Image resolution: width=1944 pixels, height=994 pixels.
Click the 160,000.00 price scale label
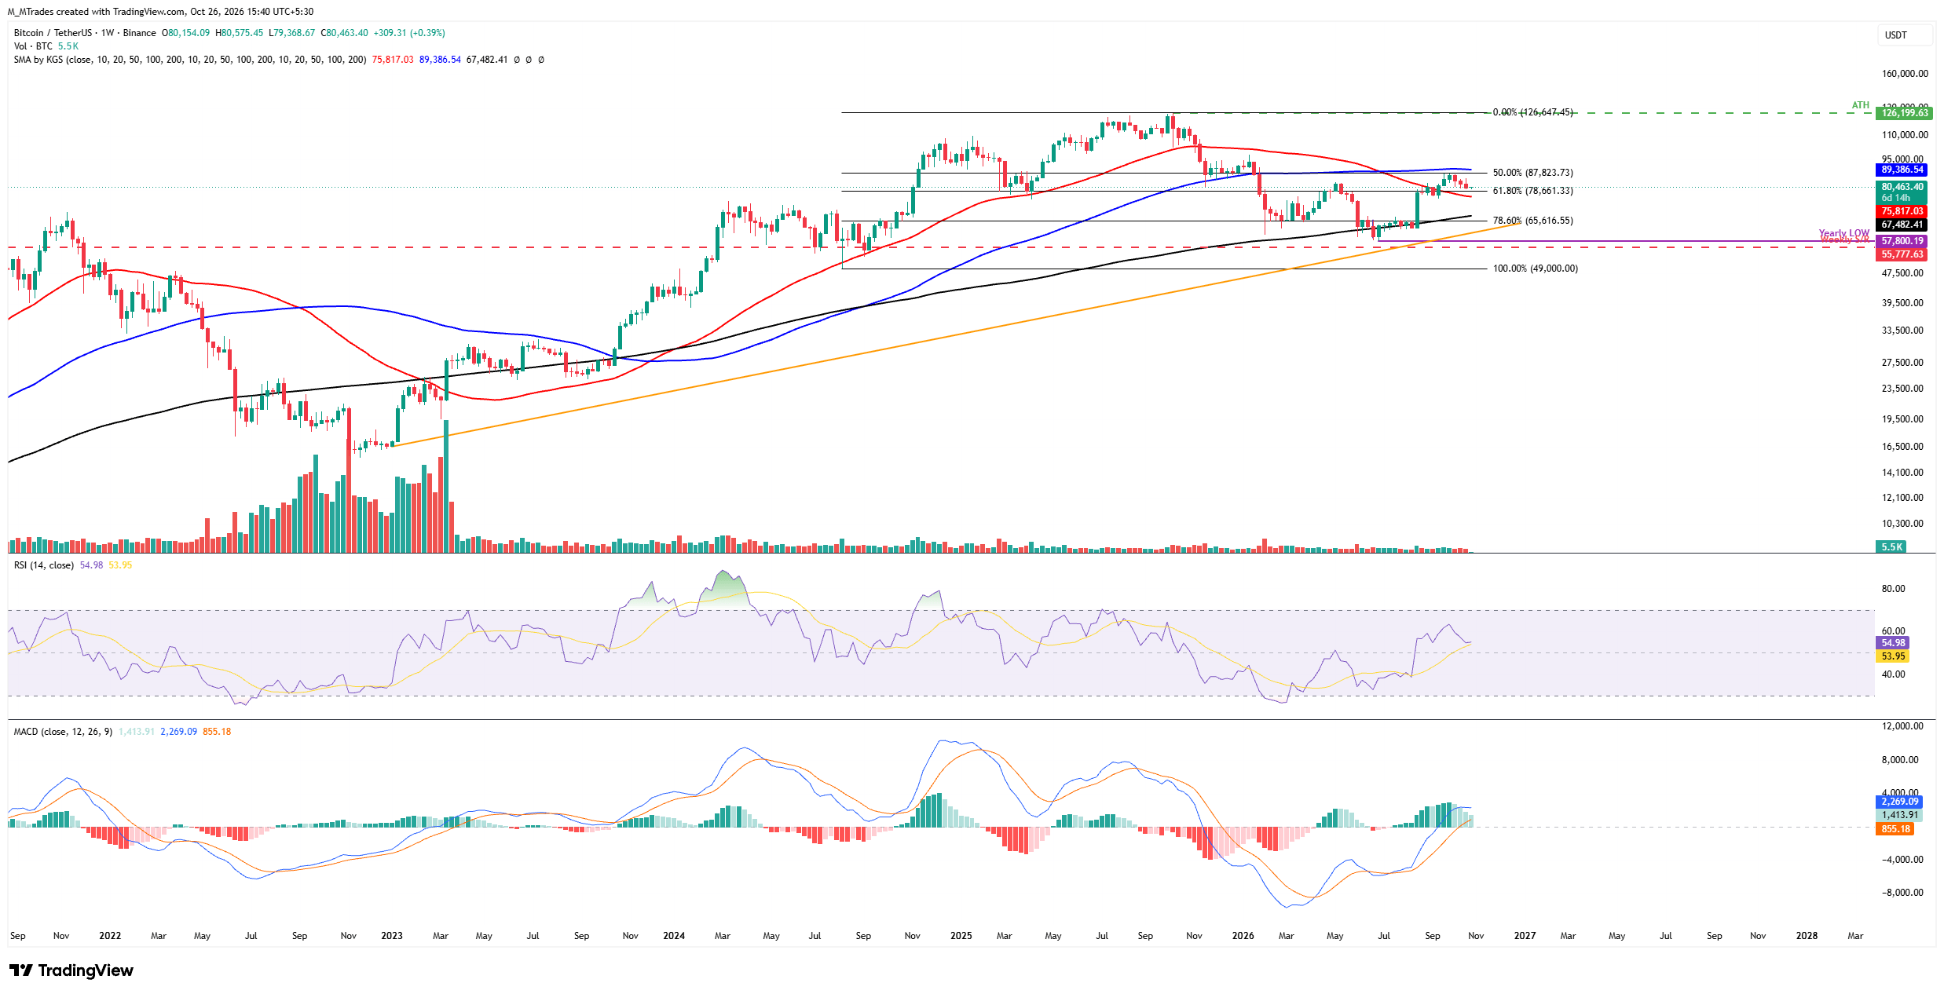click(1905, 74)
